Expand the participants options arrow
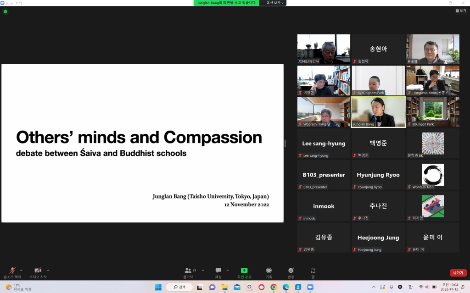Image resolution: width=470 pixels, height=293 pixels. pyautogui.click(x=203, y=270)
